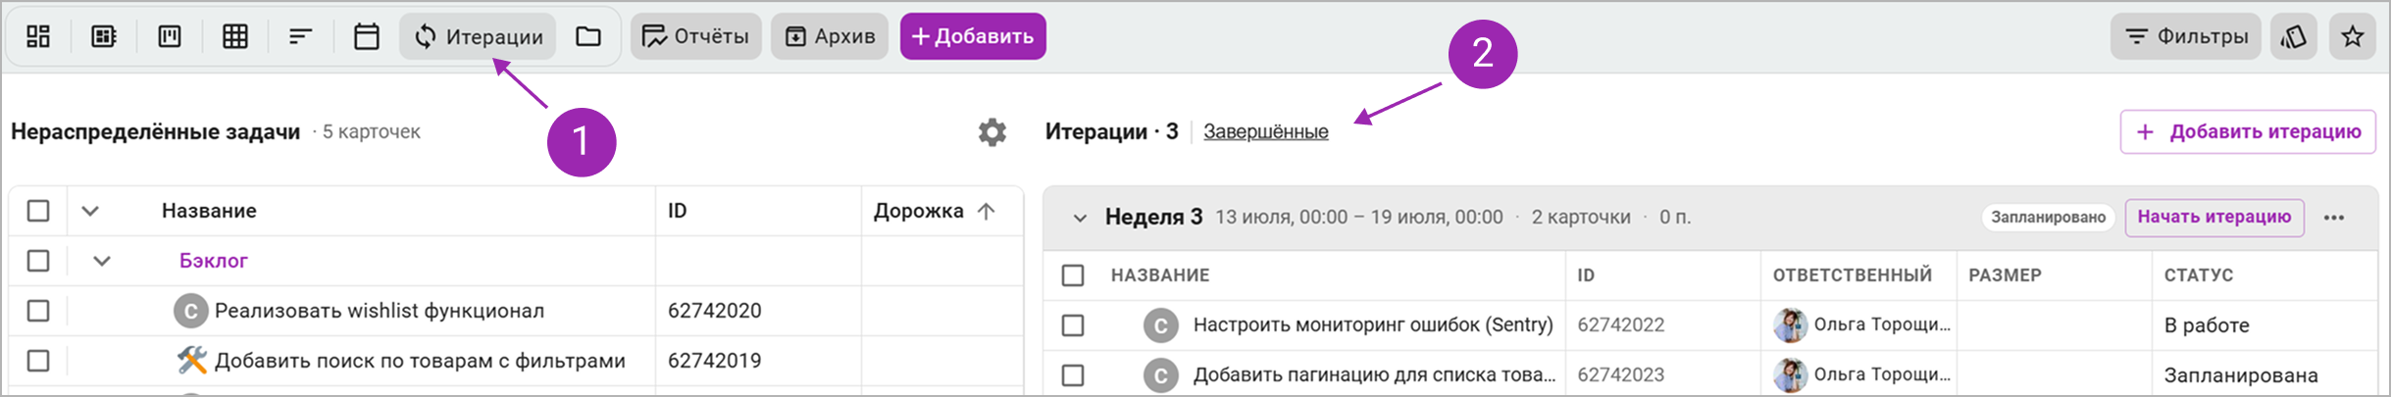Click the Начать итерацию button
The height and width of the screenshot is (397, 2391).
coord(2213,217)
